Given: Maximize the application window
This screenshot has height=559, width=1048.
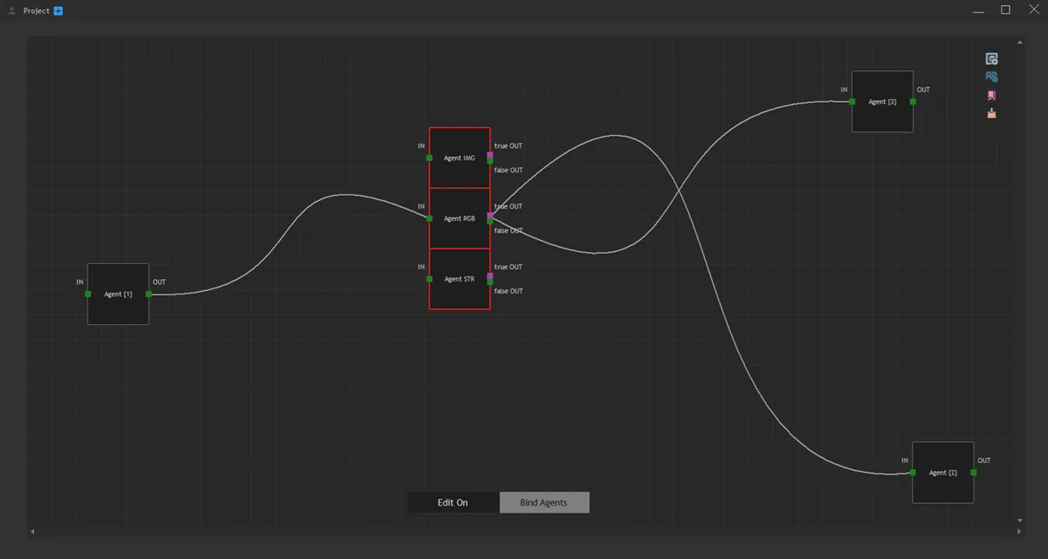Looking at the screenshot, I should click(x=1006, y=10).
